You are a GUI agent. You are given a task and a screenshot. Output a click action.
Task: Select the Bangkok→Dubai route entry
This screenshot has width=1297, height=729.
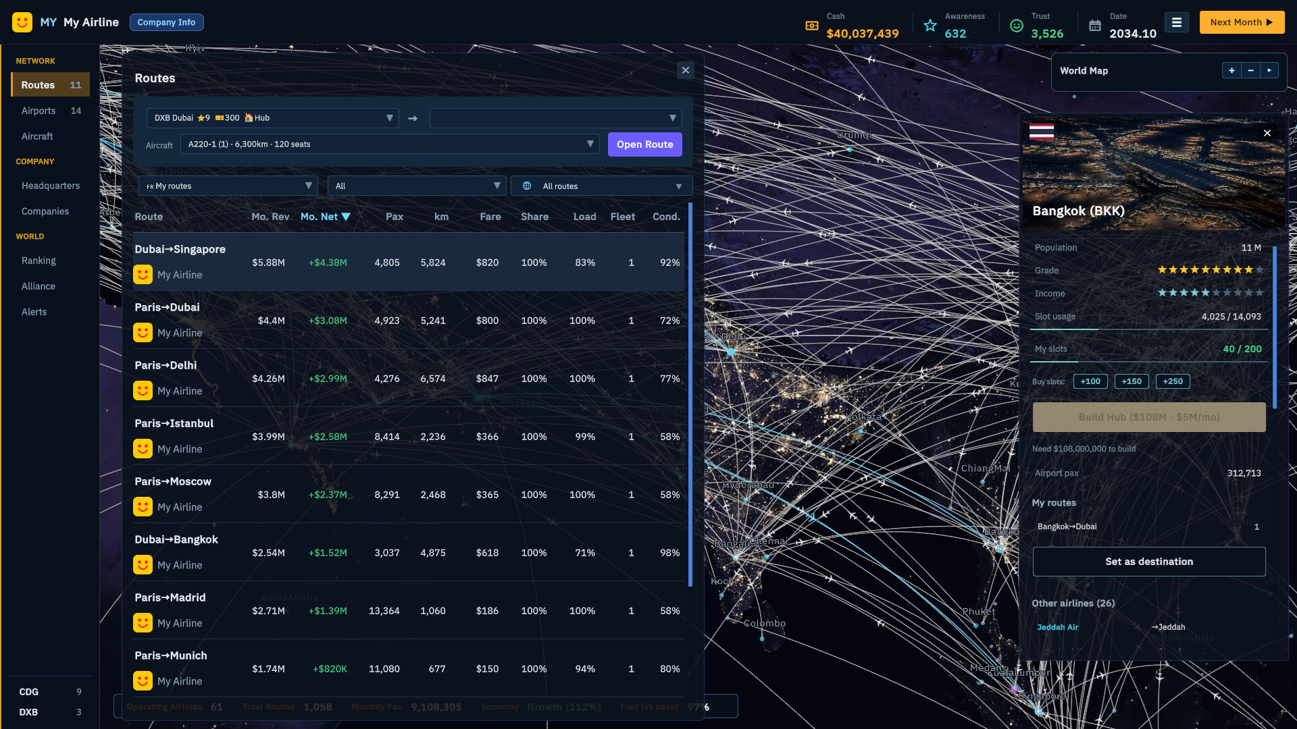pos(1148,526)
